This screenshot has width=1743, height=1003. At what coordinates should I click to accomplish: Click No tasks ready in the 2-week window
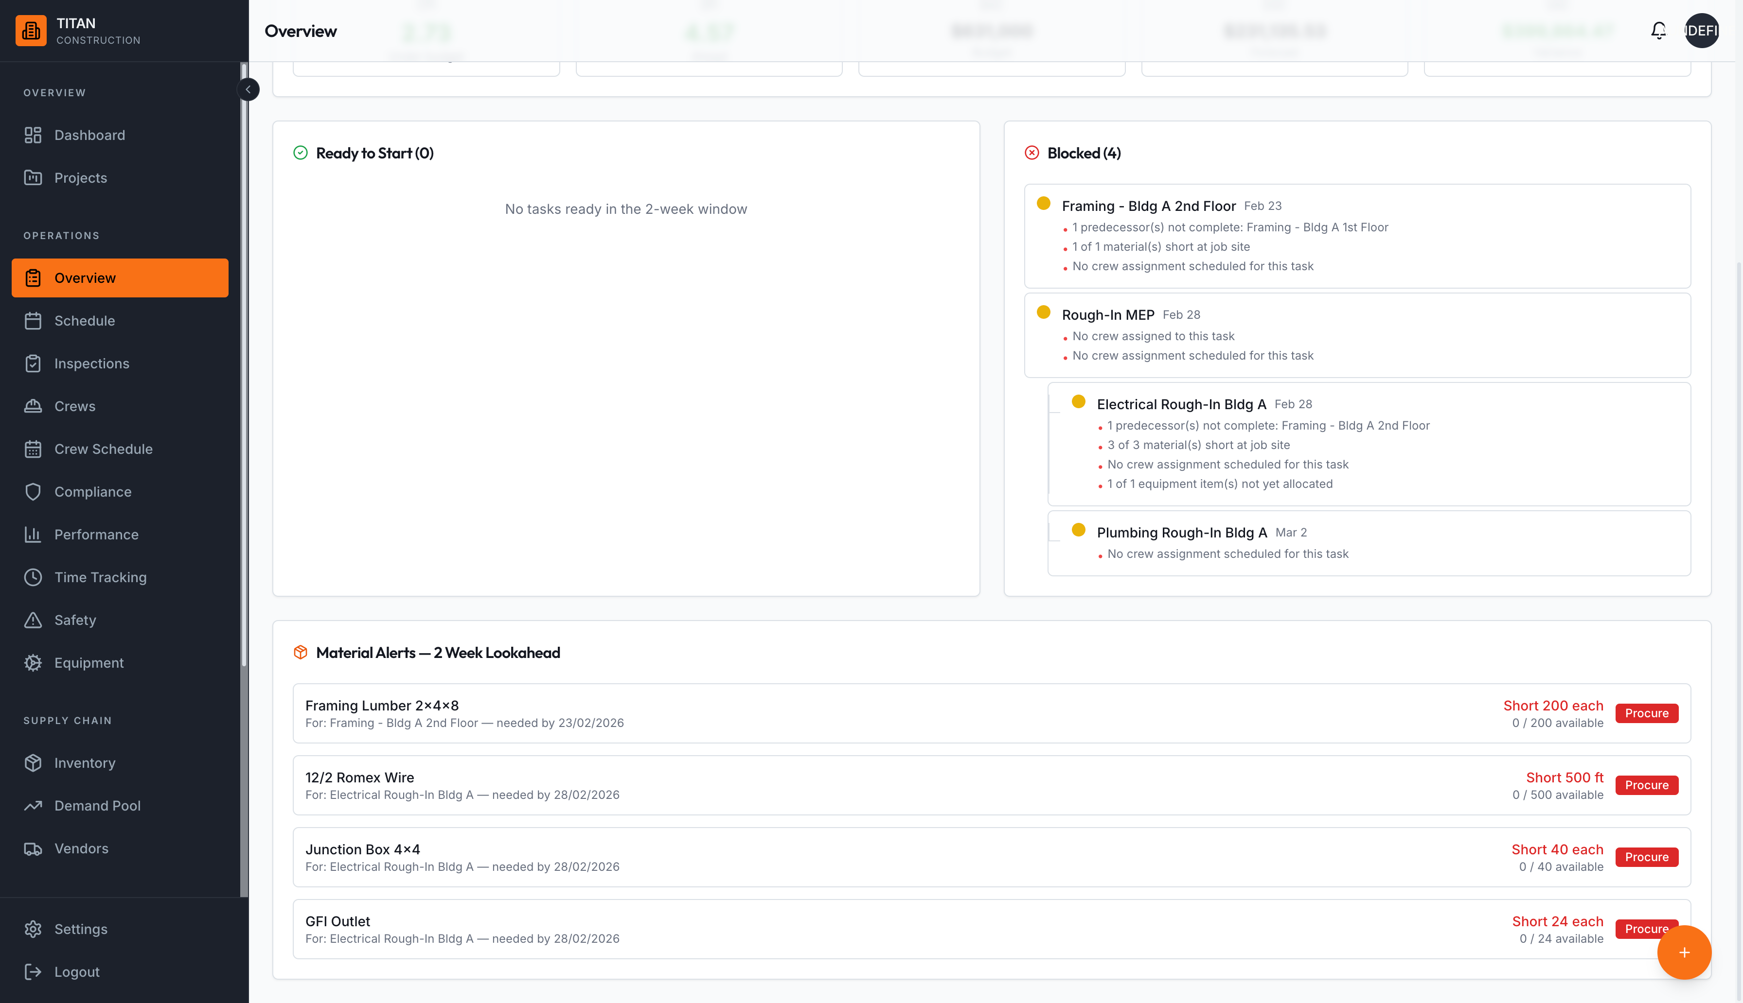click(626, 209)
